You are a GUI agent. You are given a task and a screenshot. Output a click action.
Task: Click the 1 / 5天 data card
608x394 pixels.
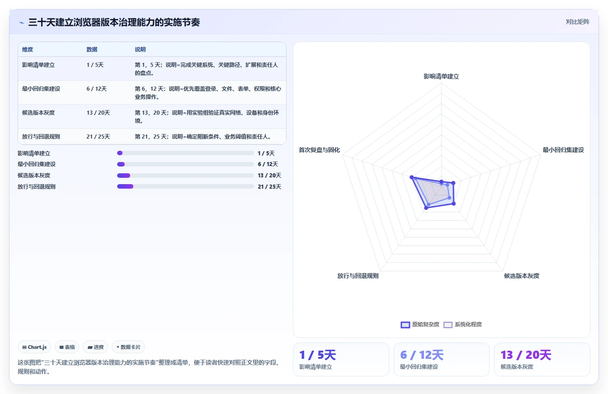click(x=341, y=359)
